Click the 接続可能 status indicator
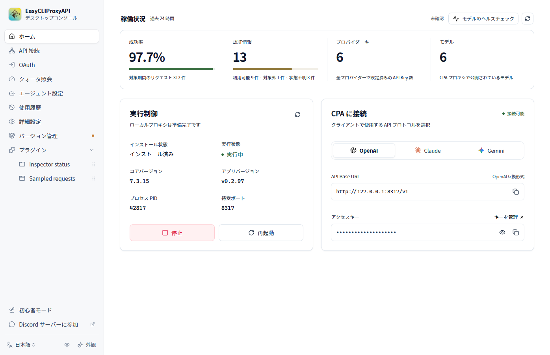The image size is (550, 355). coord(513,114)
